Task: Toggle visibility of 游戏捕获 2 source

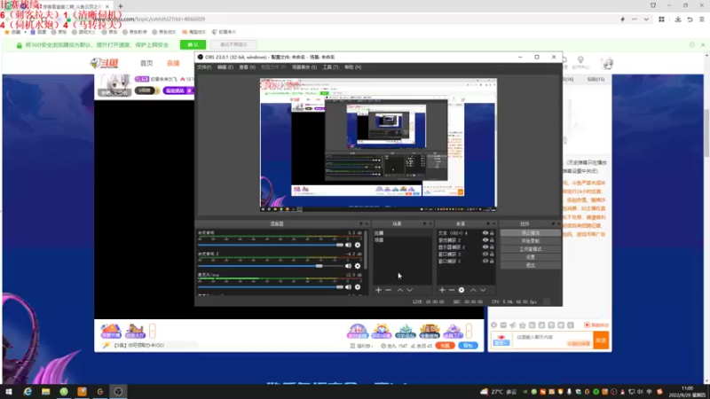Action: point(485,240)
